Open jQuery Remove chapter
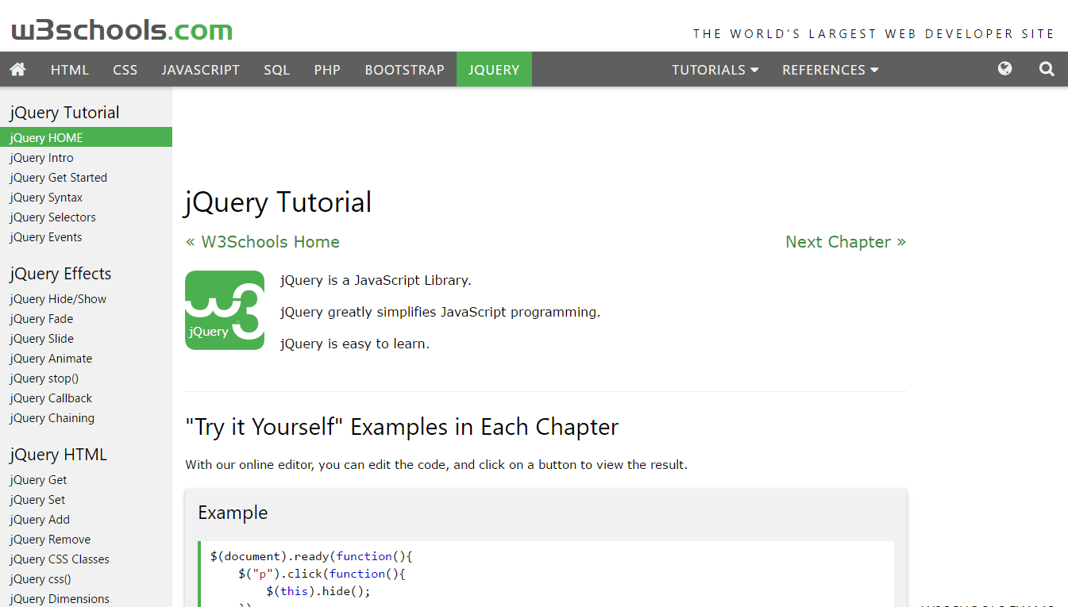The height and width of the screenshot is (607, 1068). [86, 539]
